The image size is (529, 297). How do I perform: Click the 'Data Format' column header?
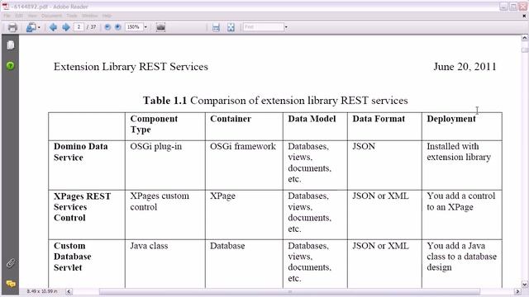379,119
